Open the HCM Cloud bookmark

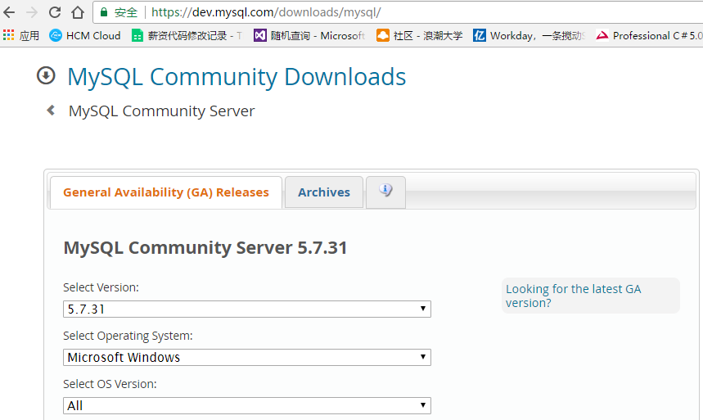click(x=85, y=35)
